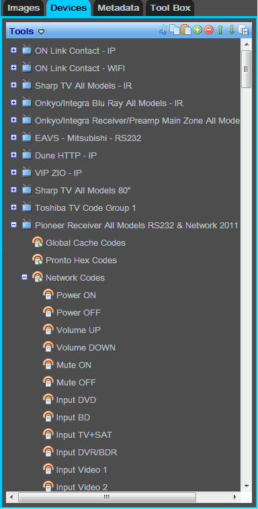Collapse the Network Codes group
This screenshot has height=509, width=258.
click(x=24, y=277)
